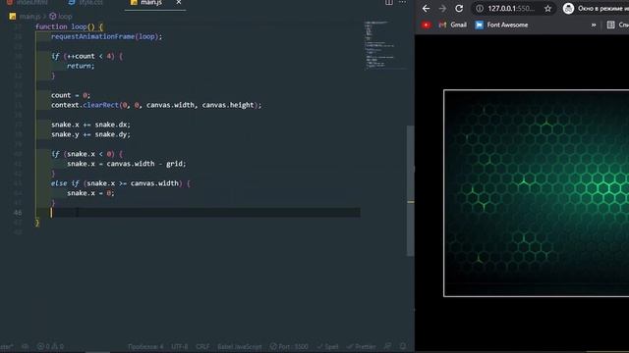The image size is (629, 353).
Task: Click the browser forward arrow
Action: click(x=442, y=9)
